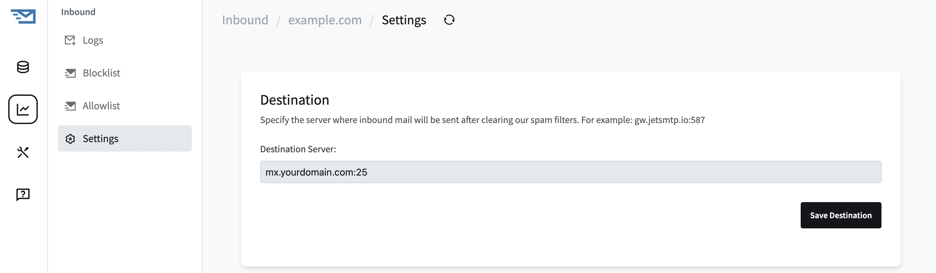Click the Inbound sidebar section heading

pos(78,12)
